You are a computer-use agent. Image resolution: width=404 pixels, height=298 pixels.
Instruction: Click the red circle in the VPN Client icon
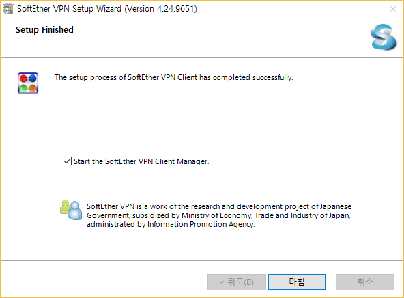[23, 78]
